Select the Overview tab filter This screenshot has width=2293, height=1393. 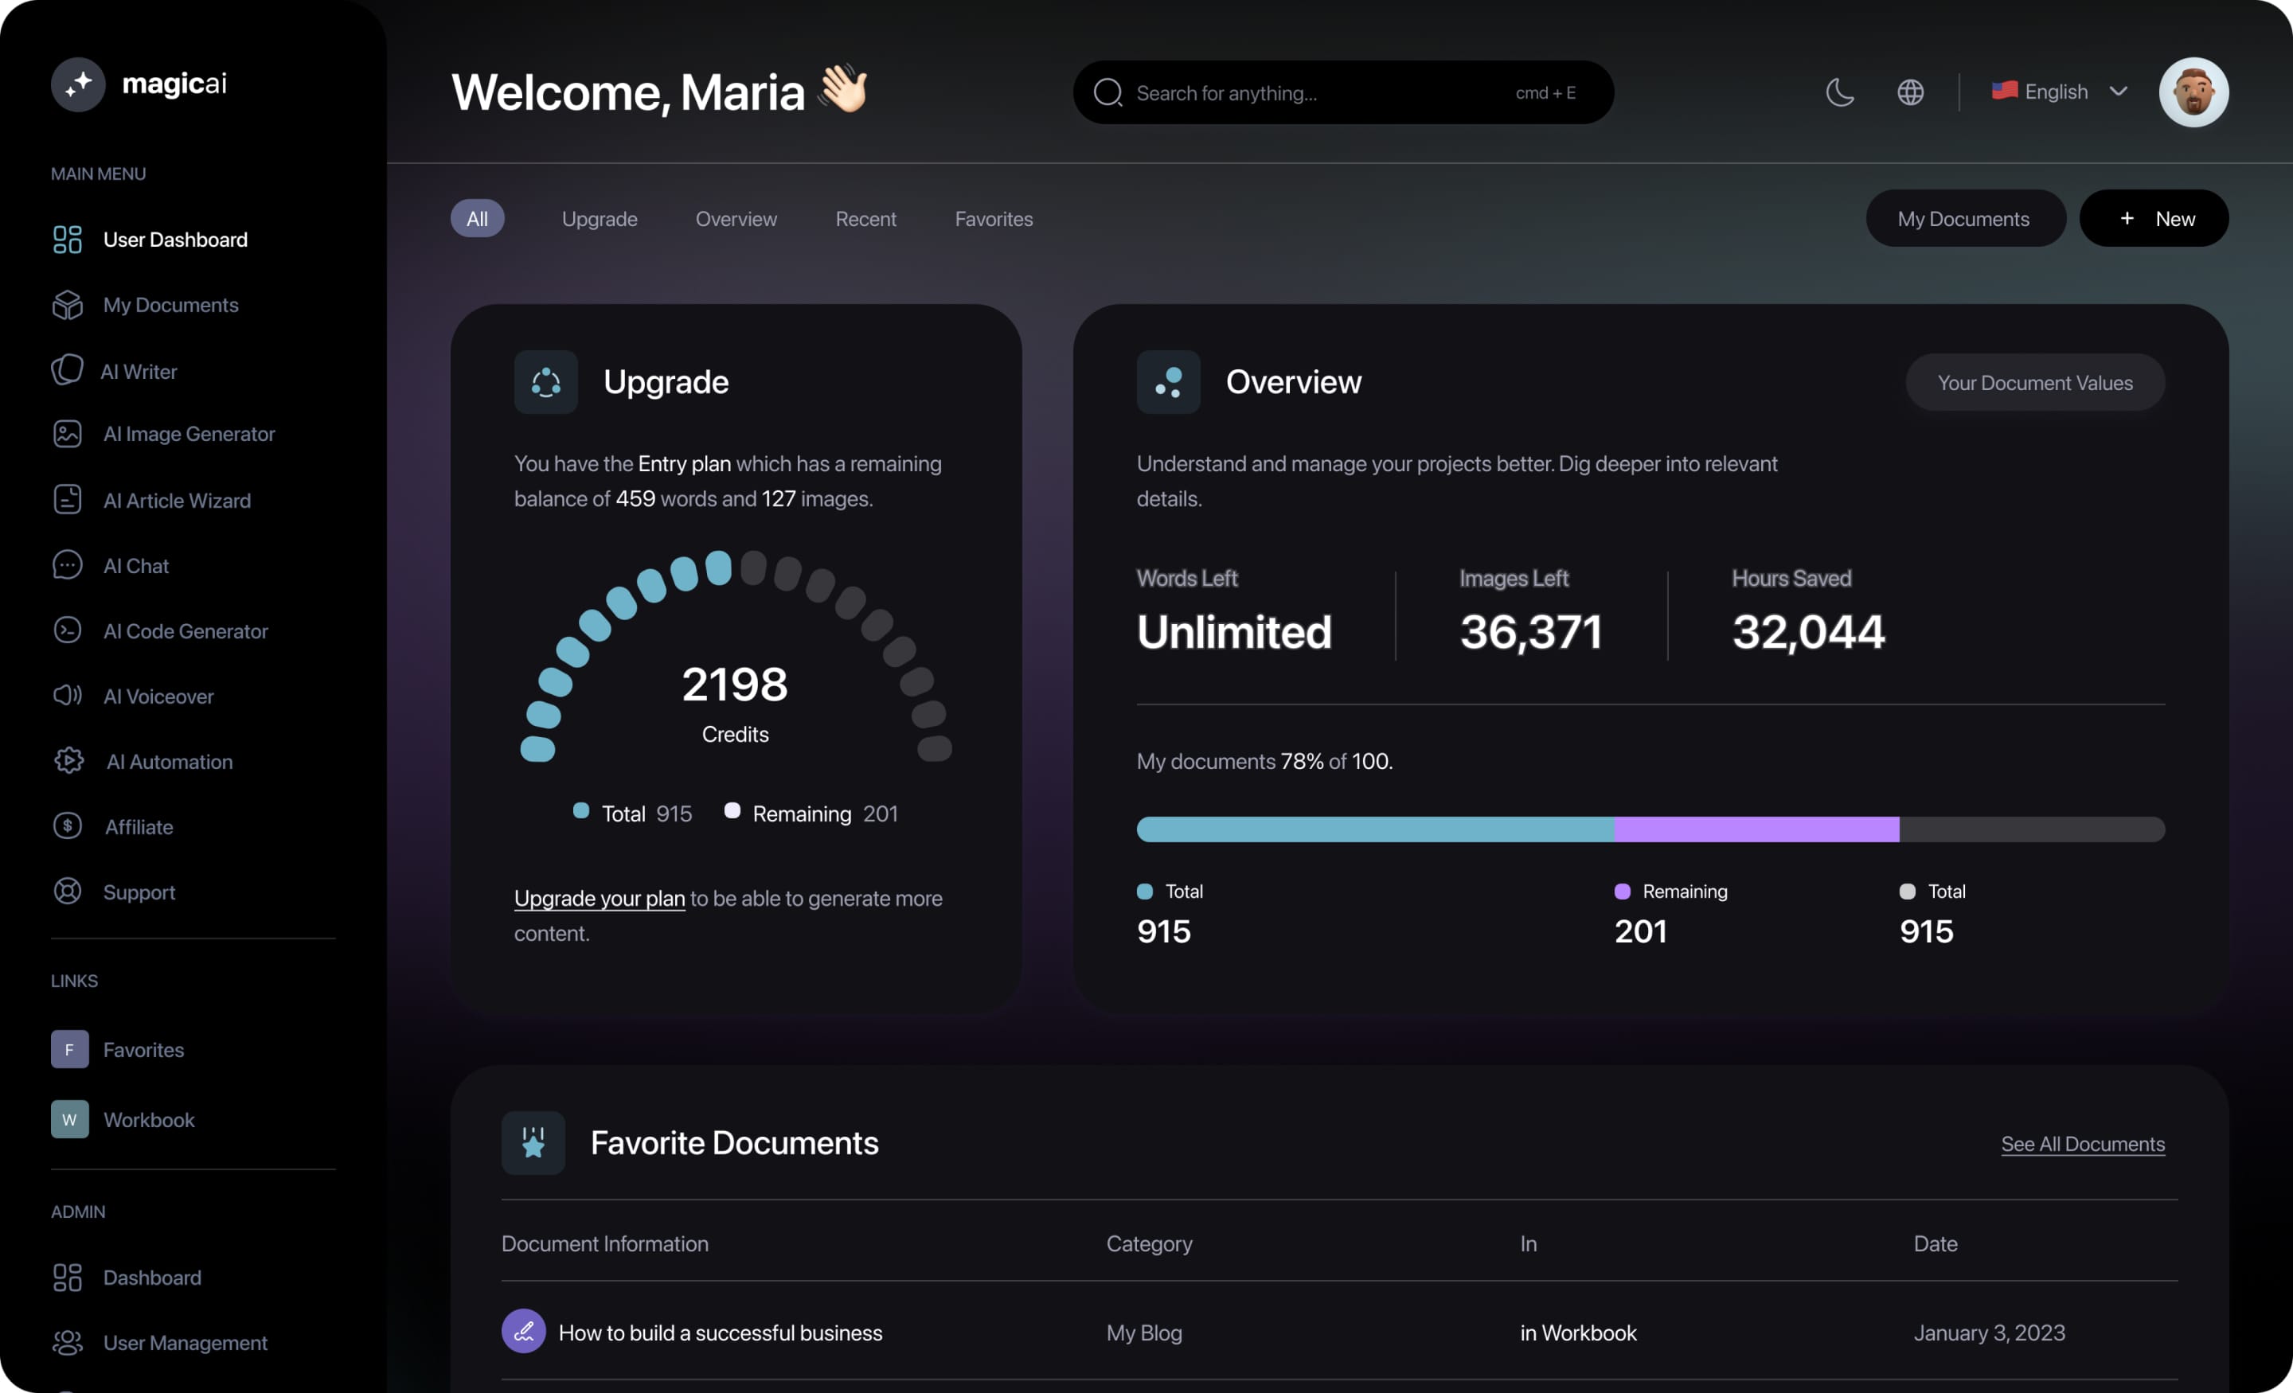(x=736, y=218)
